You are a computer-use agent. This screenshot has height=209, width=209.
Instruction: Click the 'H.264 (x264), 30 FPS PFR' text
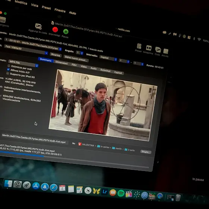point(21,81)
